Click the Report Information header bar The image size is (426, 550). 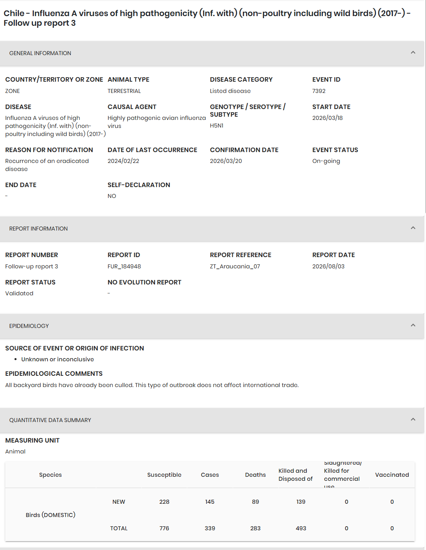pos(212,229)
